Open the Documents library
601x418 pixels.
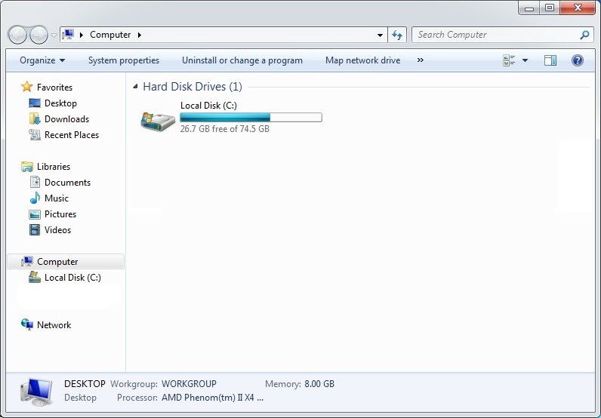point(67,183)
